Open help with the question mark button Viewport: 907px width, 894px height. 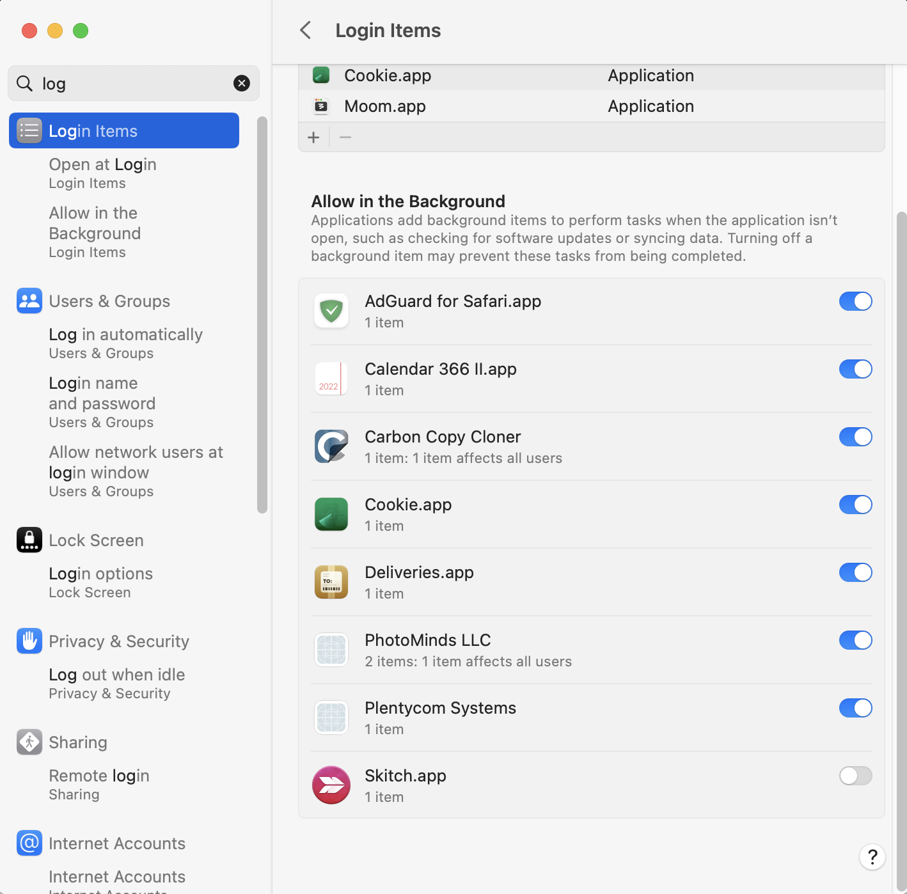click(x=872, y=857)
